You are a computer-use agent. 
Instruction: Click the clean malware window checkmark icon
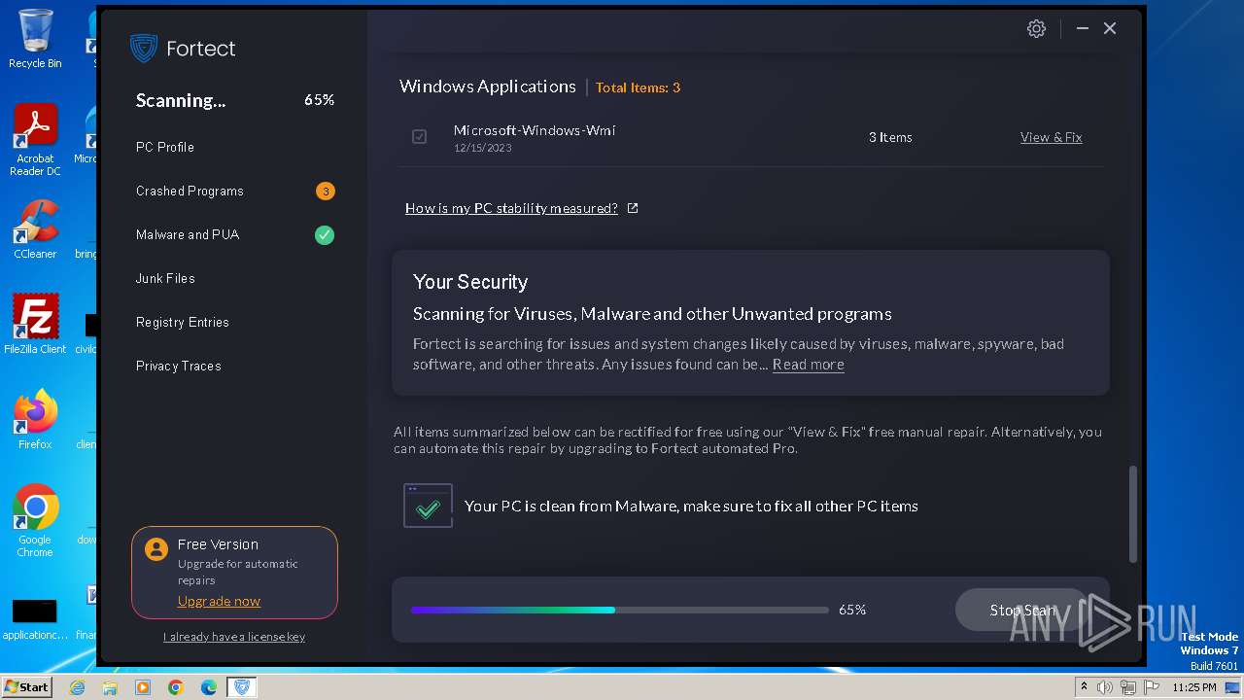pos(428,507)
